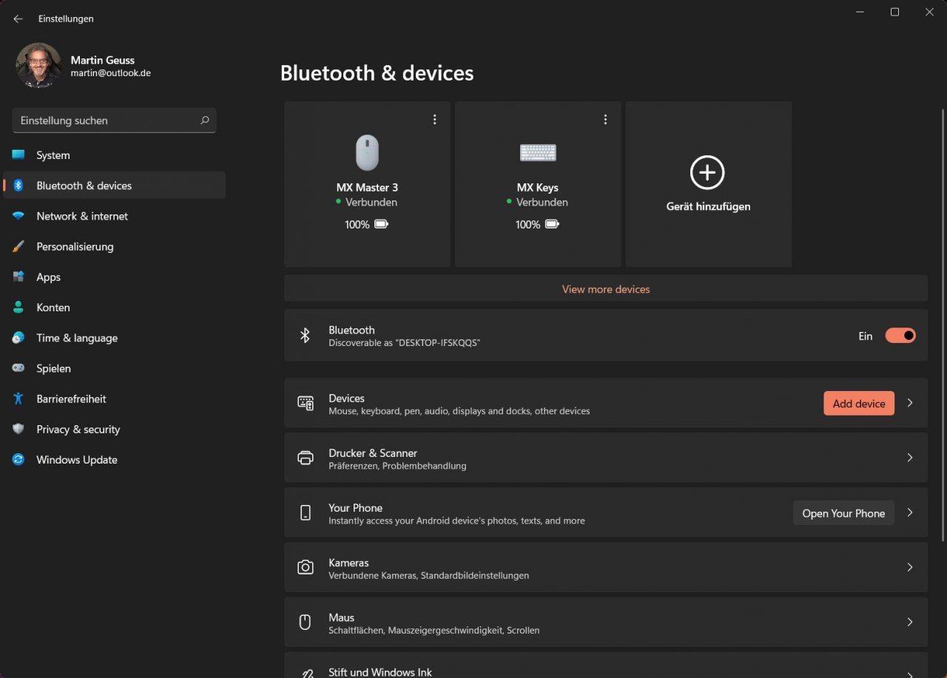Open Stift und Windows Ink row

coord(606,665)
